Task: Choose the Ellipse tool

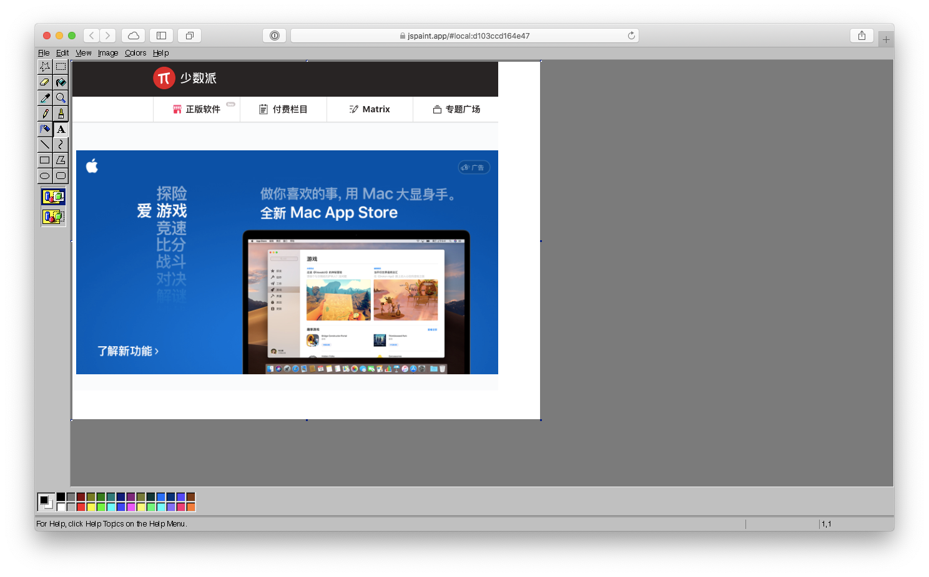Action: click(x=45, y=175)
